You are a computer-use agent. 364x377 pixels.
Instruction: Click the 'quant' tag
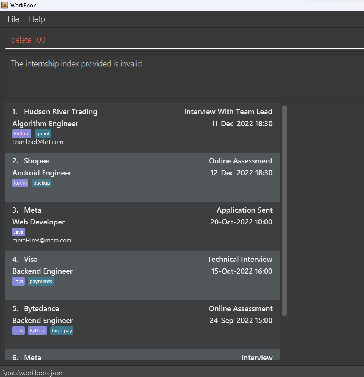[43, 133]
